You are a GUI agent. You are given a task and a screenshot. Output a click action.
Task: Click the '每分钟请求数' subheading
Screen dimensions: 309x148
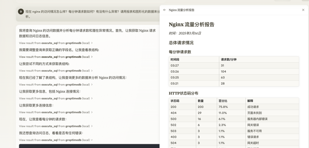(180, 52)
